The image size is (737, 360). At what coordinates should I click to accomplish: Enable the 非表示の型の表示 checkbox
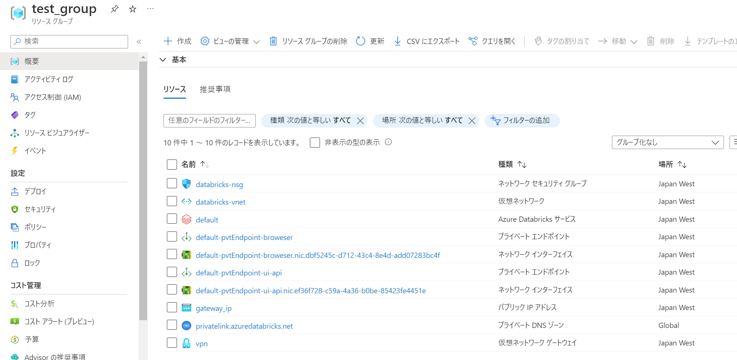pyautogui.click(x=315, y=142)
